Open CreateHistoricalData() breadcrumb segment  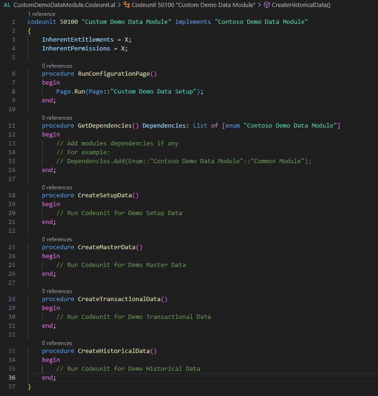point(301,5)
